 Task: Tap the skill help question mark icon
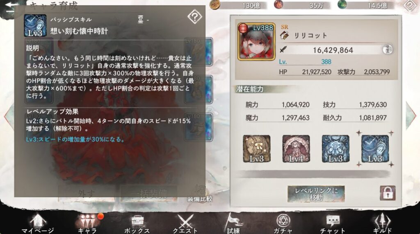tap(195, 17)
